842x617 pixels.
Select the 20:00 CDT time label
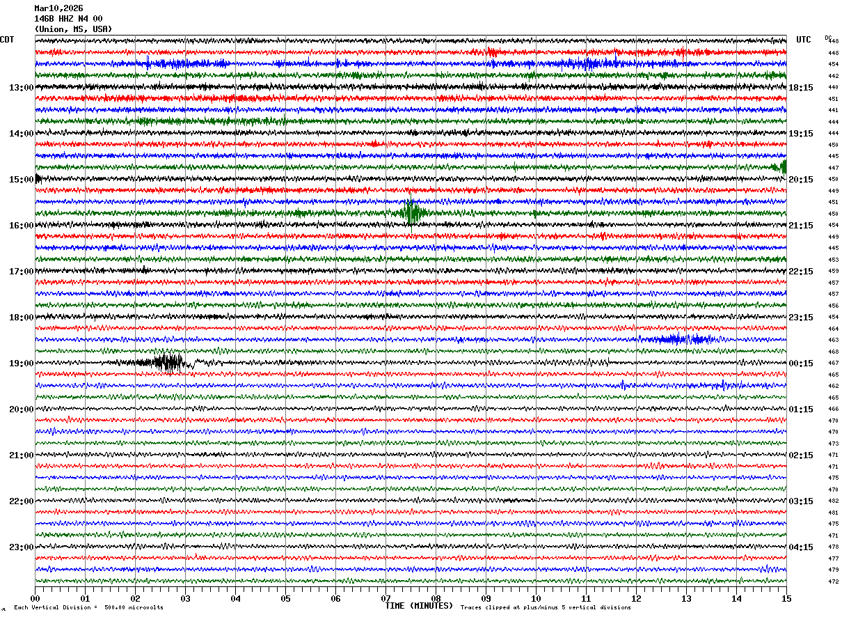click(x=21, y=409)
